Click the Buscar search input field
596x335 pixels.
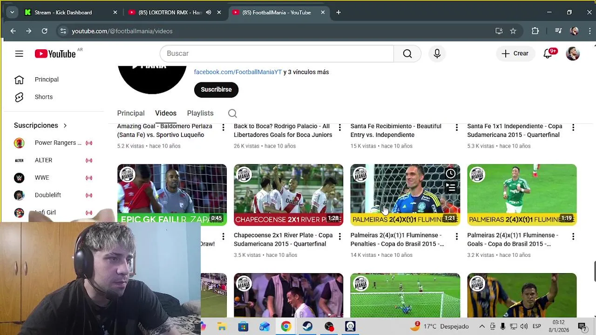(277, 54)
